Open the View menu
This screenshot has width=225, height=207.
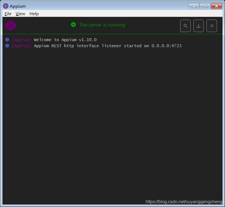(20, 14)
